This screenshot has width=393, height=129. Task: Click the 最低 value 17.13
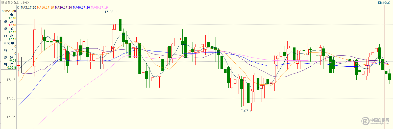[x=12, y=32]
